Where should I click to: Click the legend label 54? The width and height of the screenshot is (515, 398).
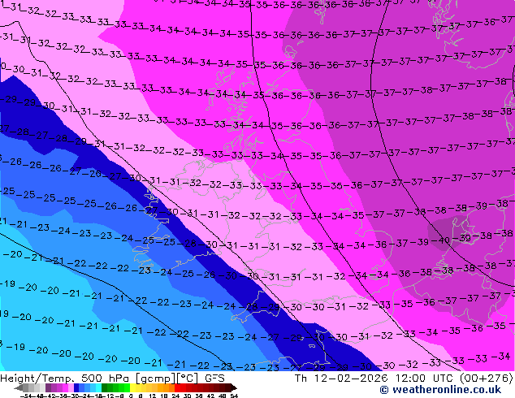pos(234,396)
